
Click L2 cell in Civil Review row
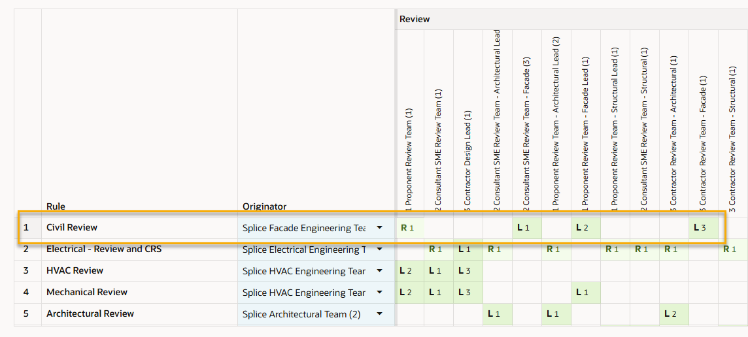585,228
